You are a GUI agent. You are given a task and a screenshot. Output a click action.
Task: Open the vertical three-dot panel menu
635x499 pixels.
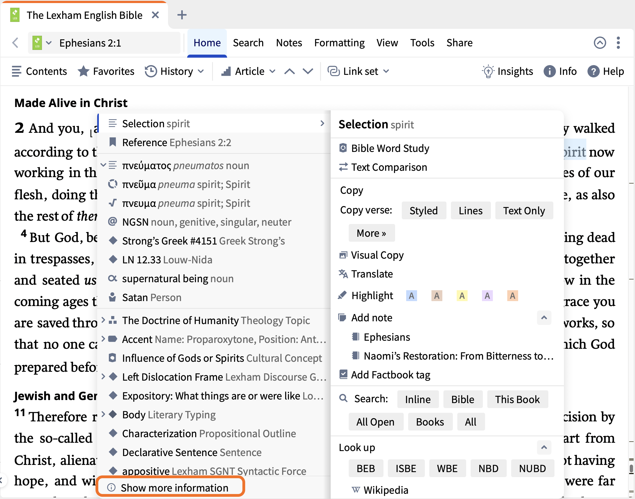[x=618, y=43]
